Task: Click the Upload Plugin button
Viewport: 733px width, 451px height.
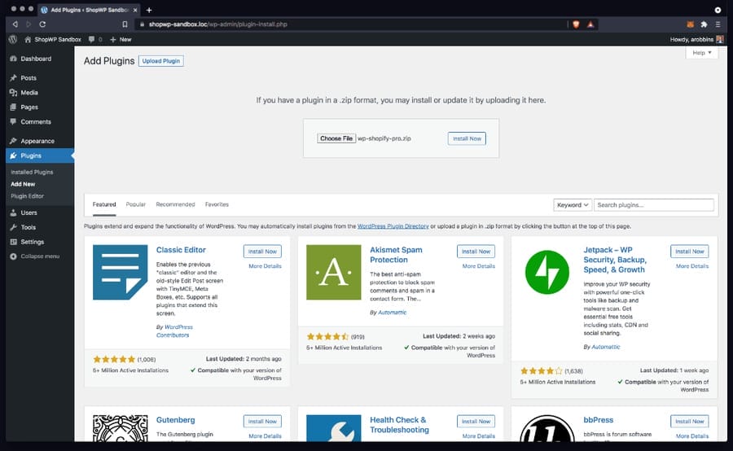Action: point(160,61)
